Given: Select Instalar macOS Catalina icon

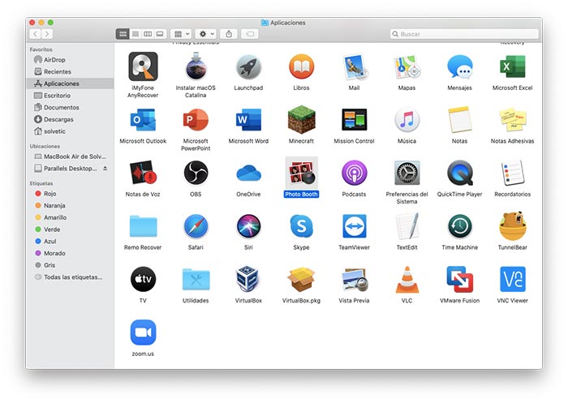Looking at the screenshot, I should 196,66.
